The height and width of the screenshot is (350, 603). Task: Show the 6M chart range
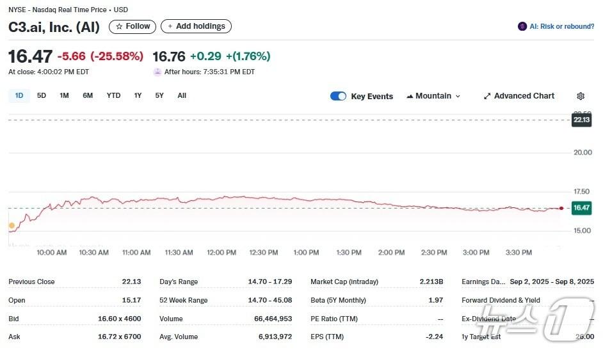pyautogui.click(x=88, y=95)
